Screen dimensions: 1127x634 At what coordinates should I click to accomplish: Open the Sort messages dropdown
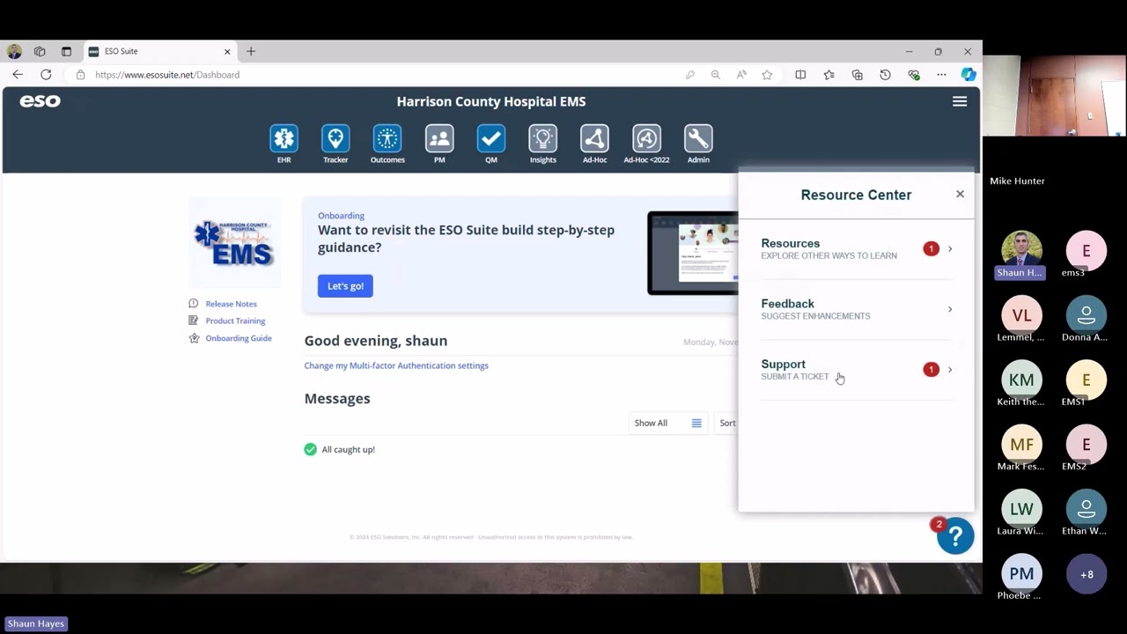pyautogui.click(x=727, y=423)
